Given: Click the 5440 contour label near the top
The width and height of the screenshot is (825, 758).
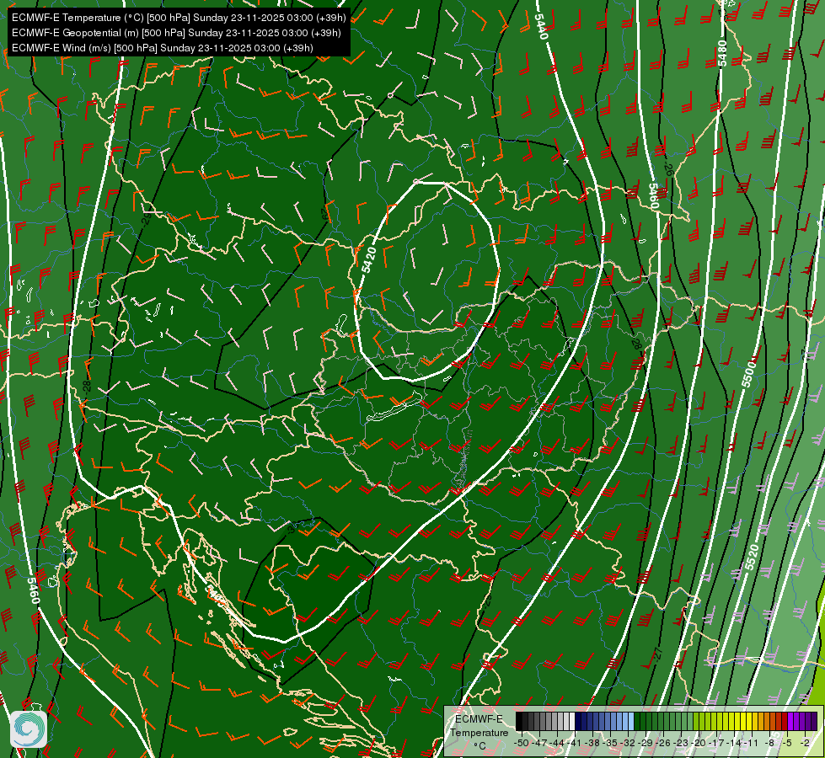Looking at the screenshot, I should pos(541,25).
